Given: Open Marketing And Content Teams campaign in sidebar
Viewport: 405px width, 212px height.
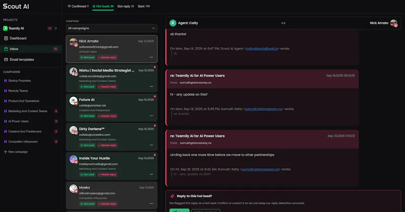Looking at the screenshot, I should pyautogui.click(x=28, y=111).
